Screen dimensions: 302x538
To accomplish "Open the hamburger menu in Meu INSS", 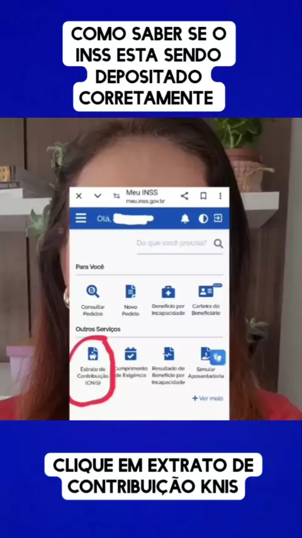I will pos(81,218).
